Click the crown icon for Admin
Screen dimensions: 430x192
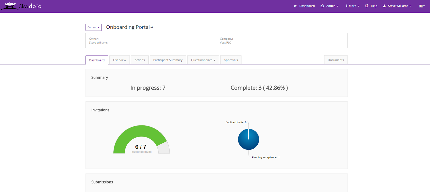tap(322, 6)
